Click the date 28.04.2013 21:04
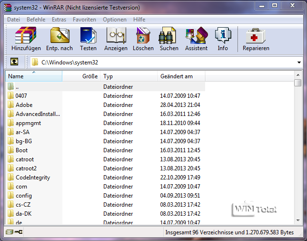 180,105
